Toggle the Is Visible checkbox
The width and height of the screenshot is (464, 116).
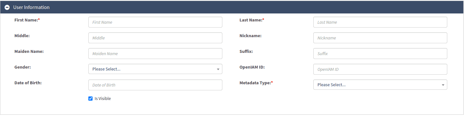point(90,99)
